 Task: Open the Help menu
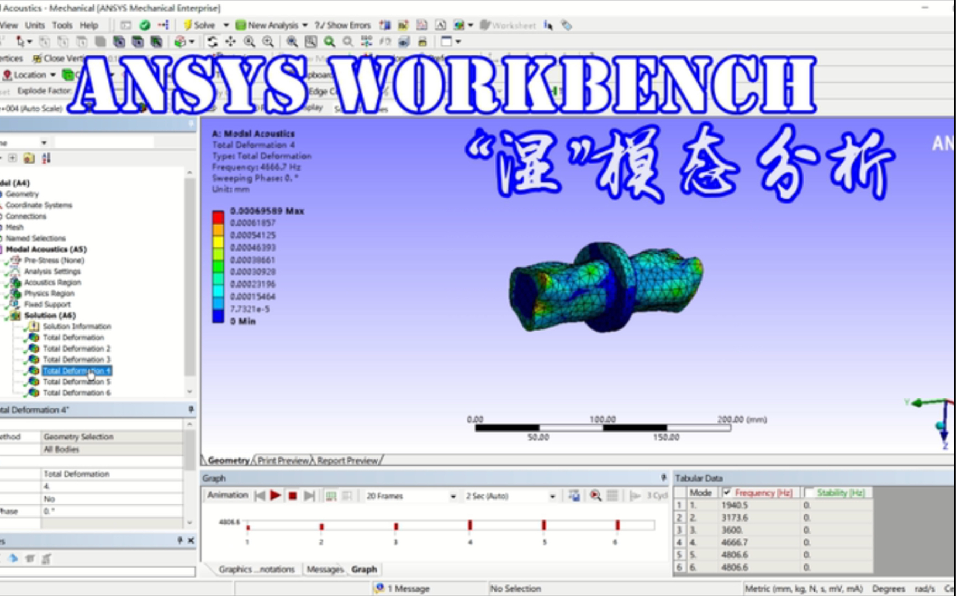pyautogui.click(x=88, y=25)
